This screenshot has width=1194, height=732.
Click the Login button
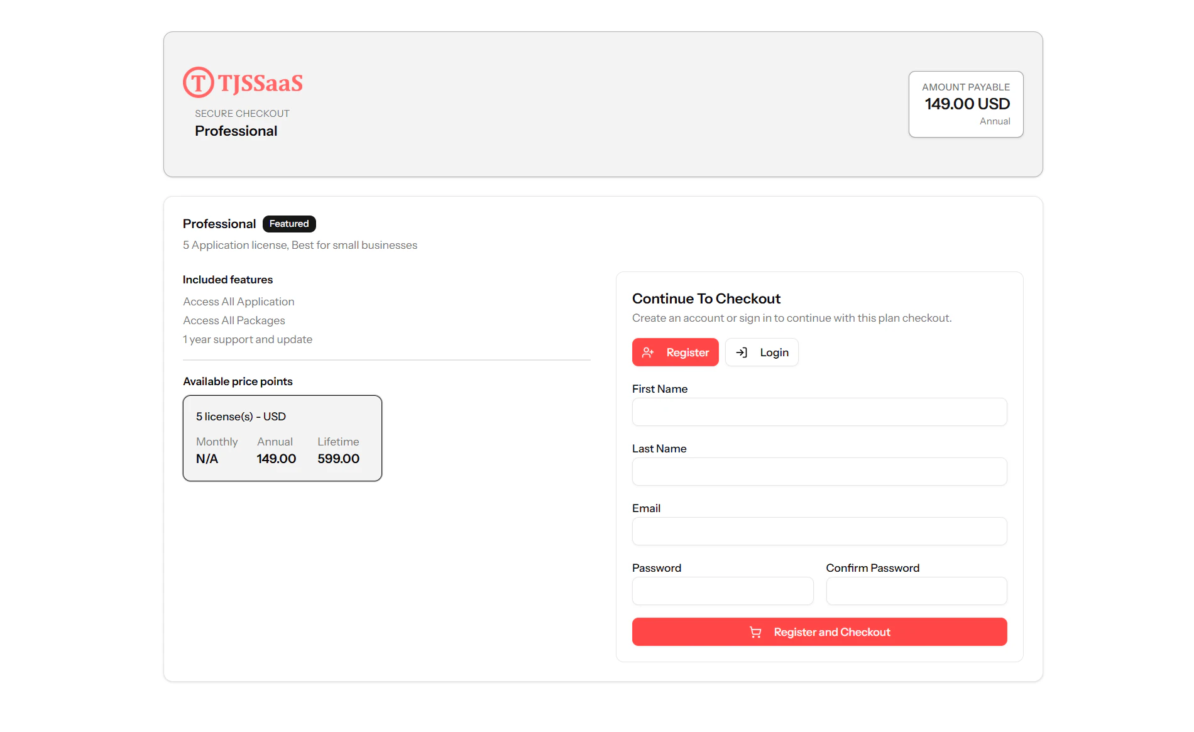click(762, 352)
